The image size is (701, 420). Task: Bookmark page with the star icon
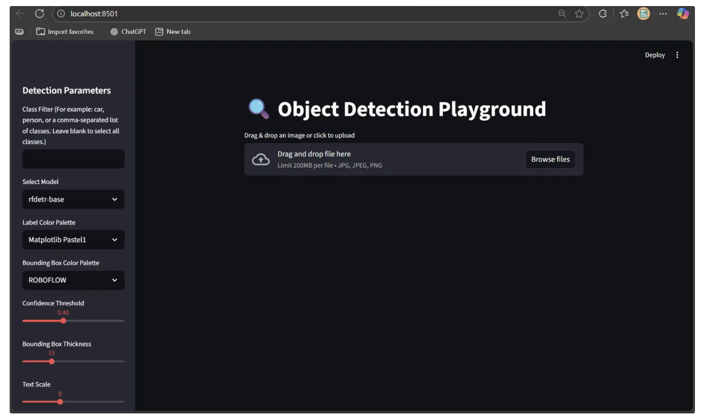(579, 13)
